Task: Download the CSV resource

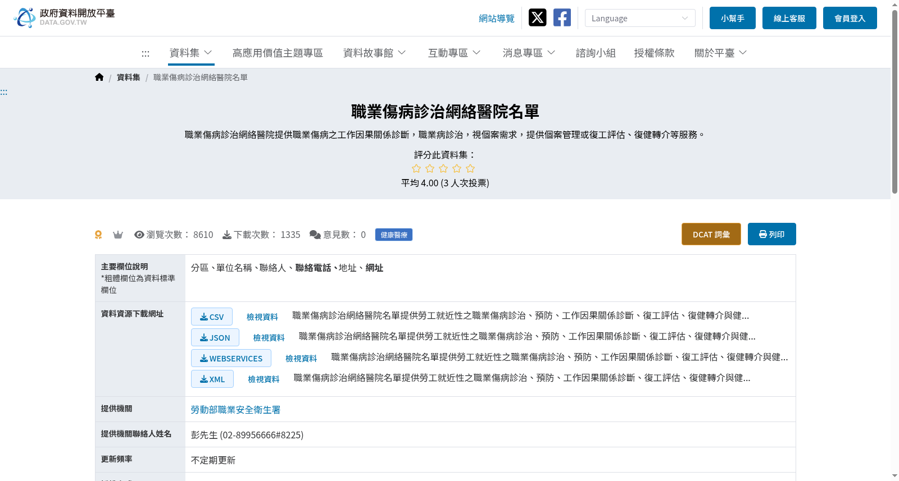Action: pos(212,317)
